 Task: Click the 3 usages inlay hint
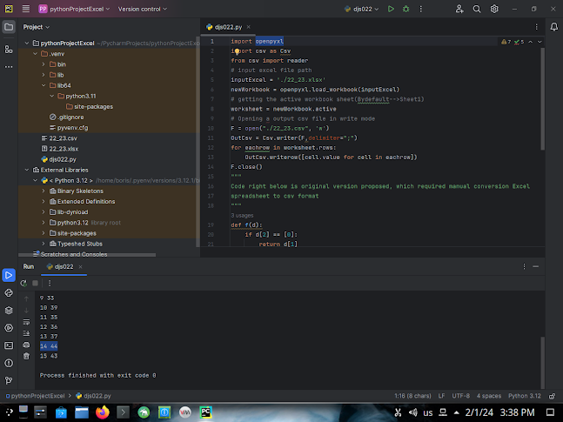(x=242, y=216)
